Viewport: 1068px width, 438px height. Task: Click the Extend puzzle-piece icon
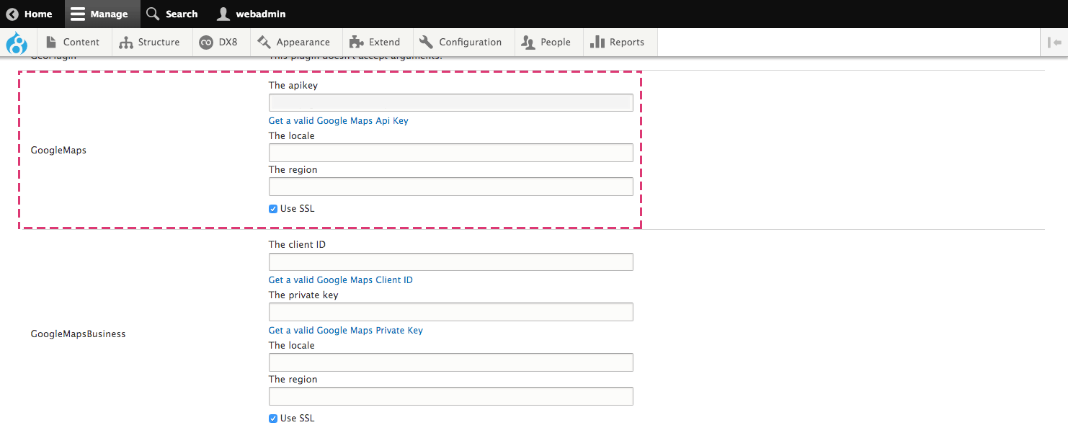pyautogui.click(x=356, y=43)
